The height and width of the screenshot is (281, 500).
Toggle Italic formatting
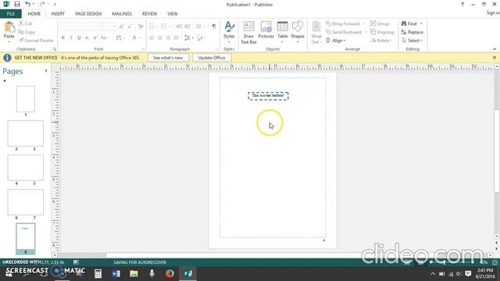click(x=71, y=37)
